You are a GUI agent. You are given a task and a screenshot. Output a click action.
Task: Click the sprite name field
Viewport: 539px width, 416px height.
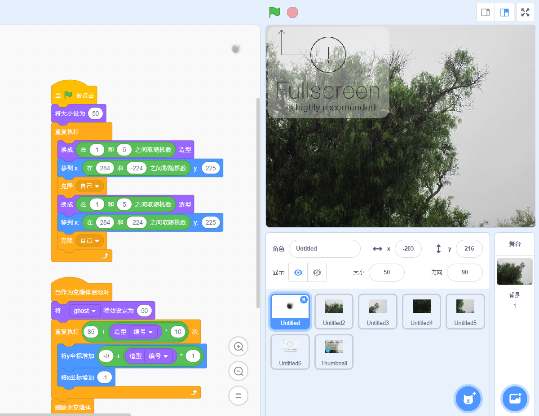coord(324,249)
